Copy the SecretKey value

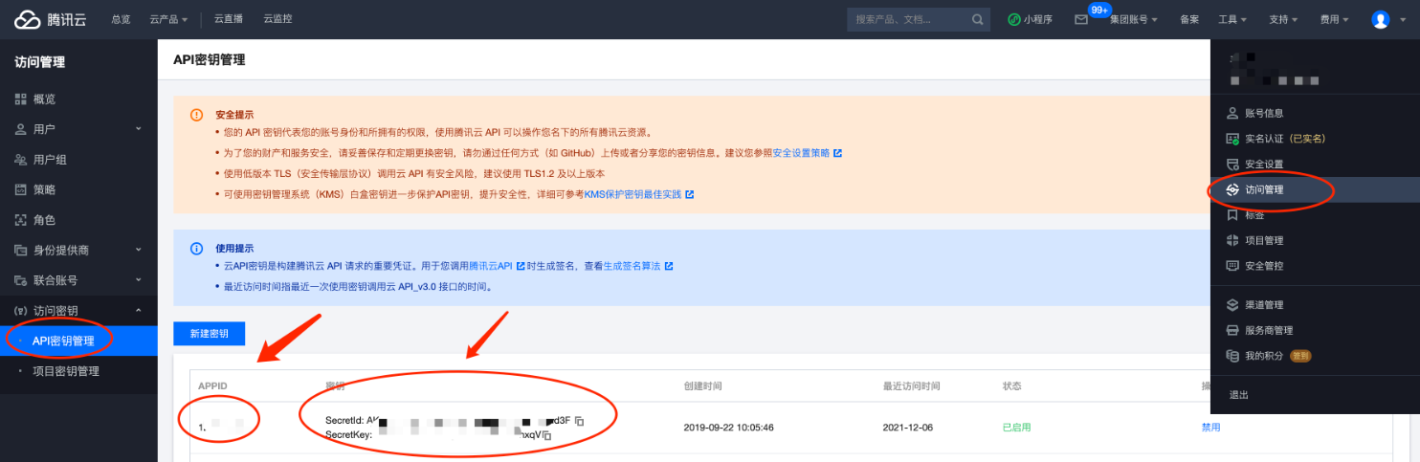tap(547, 435)
